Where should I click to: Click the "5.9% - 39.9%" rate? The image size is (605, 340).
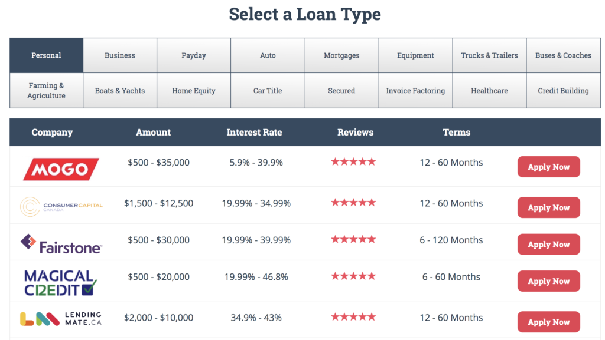(x=256, y=163)
